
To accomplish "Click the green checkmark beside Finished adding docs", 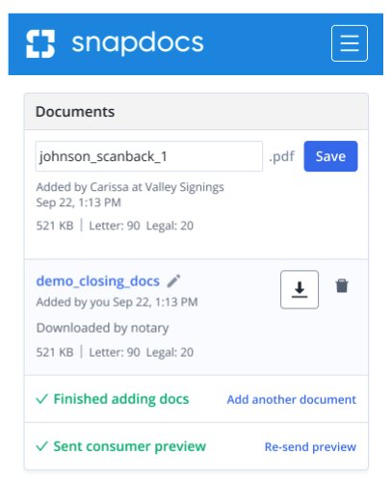I will coord(41,399).
